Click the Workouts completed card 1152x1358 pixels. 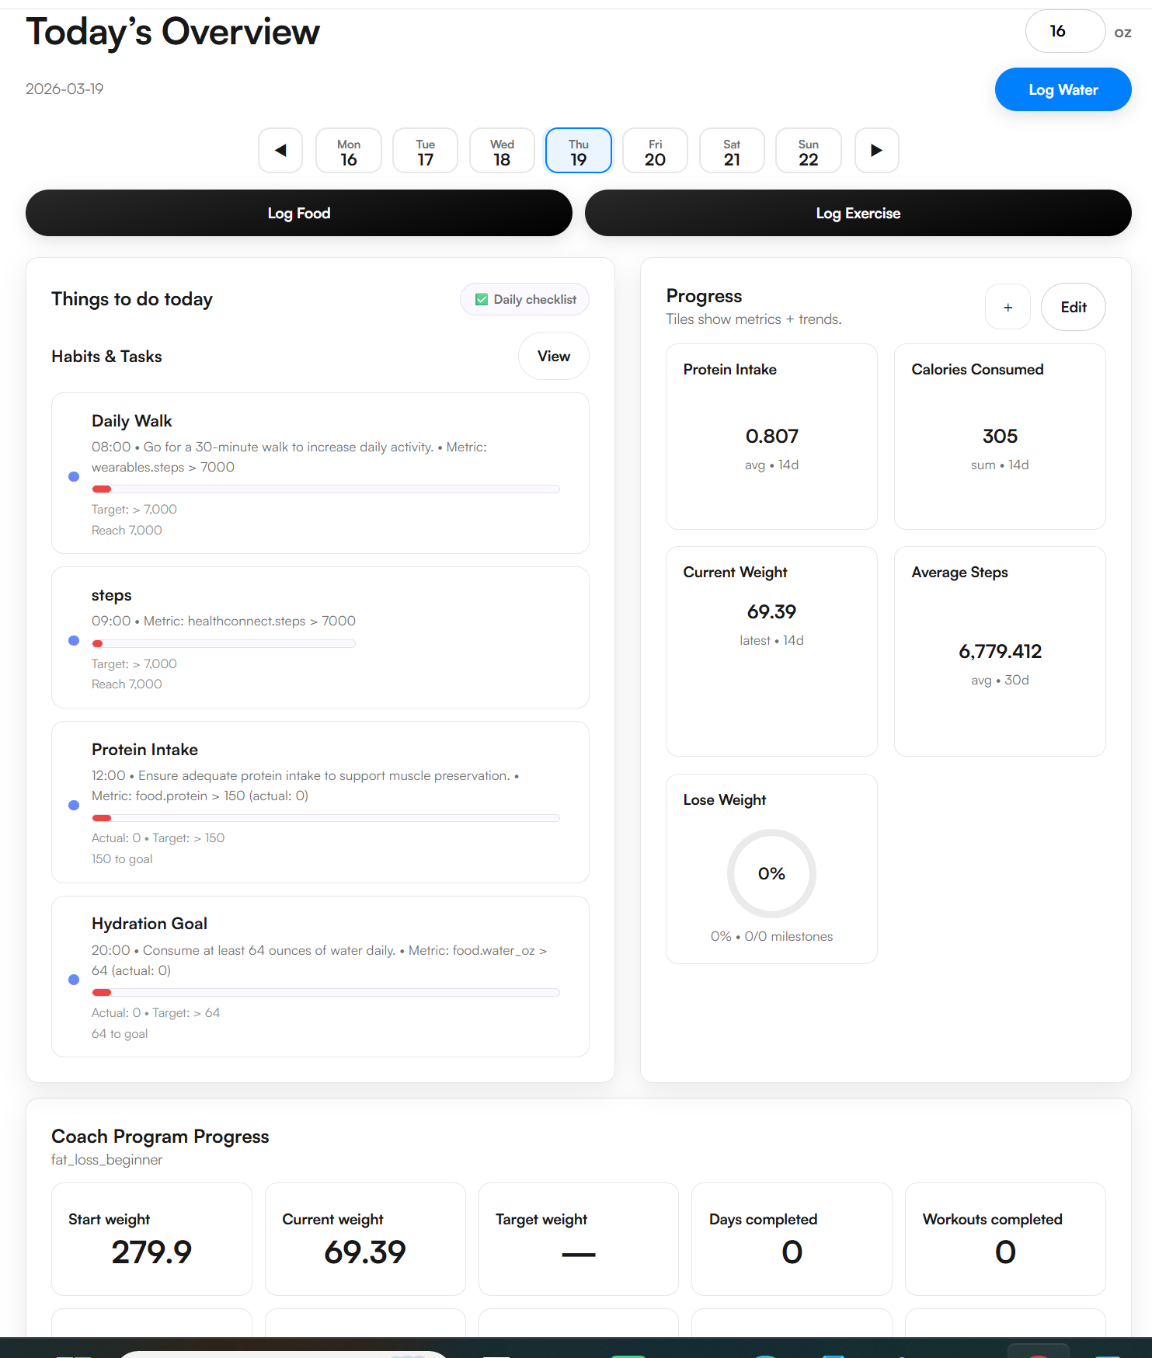tap(1005, 1239)
